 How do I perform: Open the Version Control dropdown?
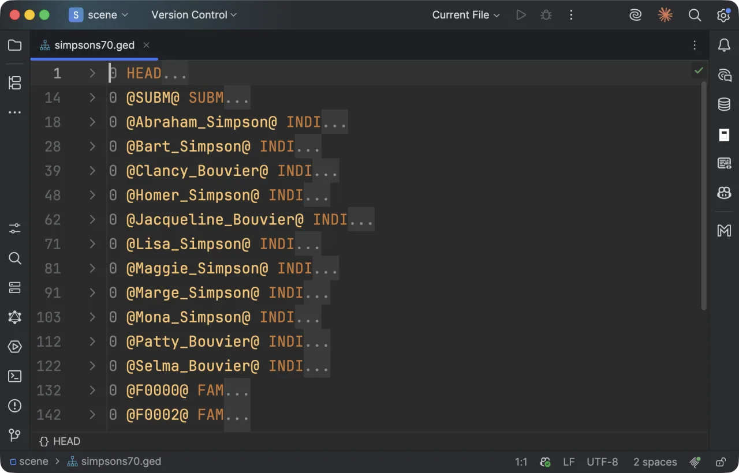(194, 15)
